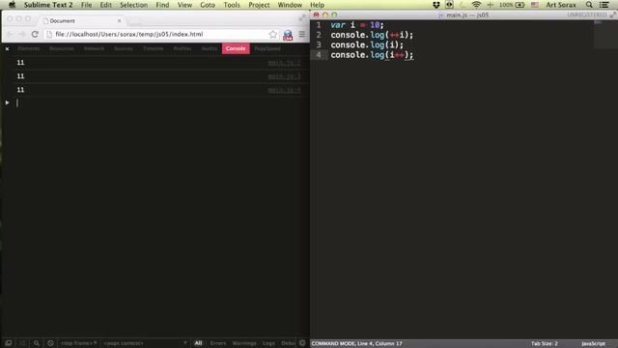Open the Find menu
This screenshot has height=348, width=618.
[x=162, y=5]
